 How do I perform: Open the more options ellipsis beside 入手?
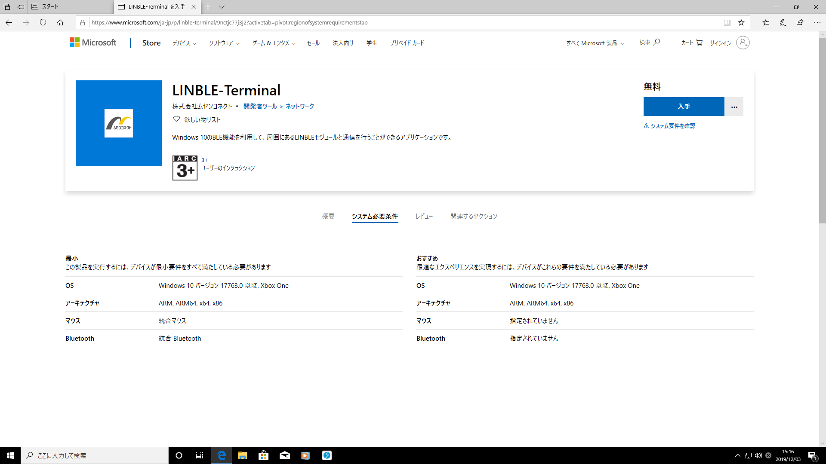[734, 107]
